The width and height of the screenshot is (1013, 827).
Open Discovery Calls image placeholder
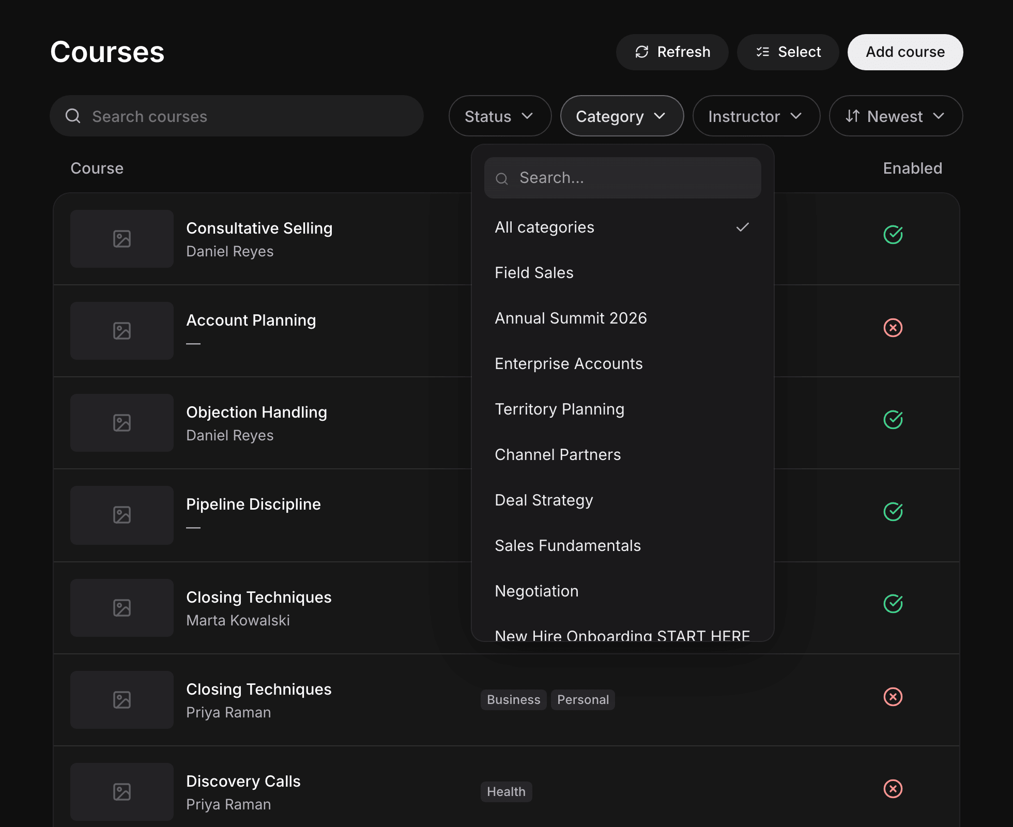(x=122, y=792)
